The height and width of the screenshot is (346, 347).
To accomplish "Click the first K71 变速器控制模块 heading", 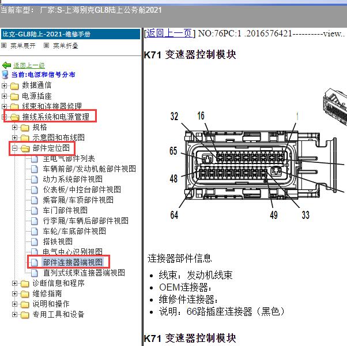I will [190, 54].
